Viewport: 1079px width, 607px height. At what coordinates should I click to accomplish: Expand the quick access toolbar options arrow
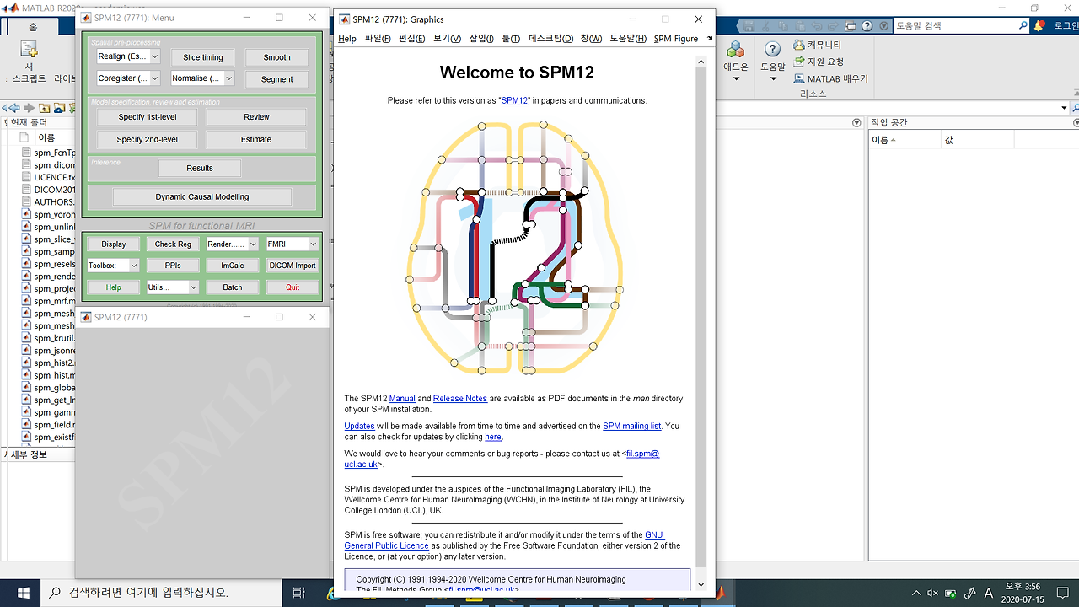pos(884,26)
